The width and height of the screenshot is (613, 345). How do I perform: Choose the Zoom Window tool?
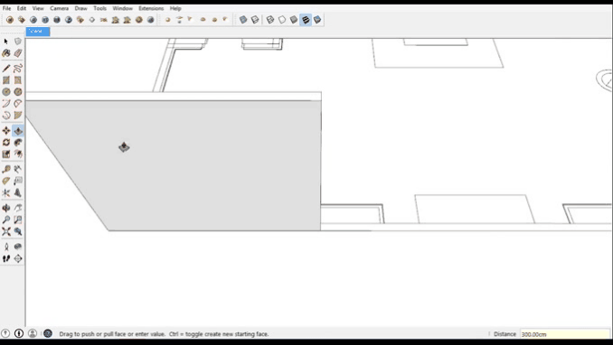pos(18,219)
